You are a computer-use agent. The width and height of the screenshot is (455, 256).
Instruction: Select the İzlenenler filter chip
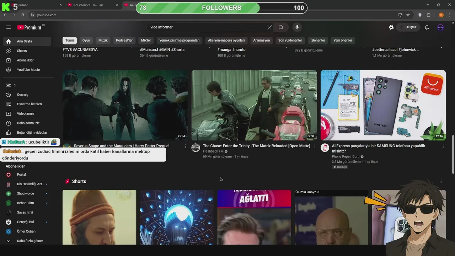tap(318, 41)
